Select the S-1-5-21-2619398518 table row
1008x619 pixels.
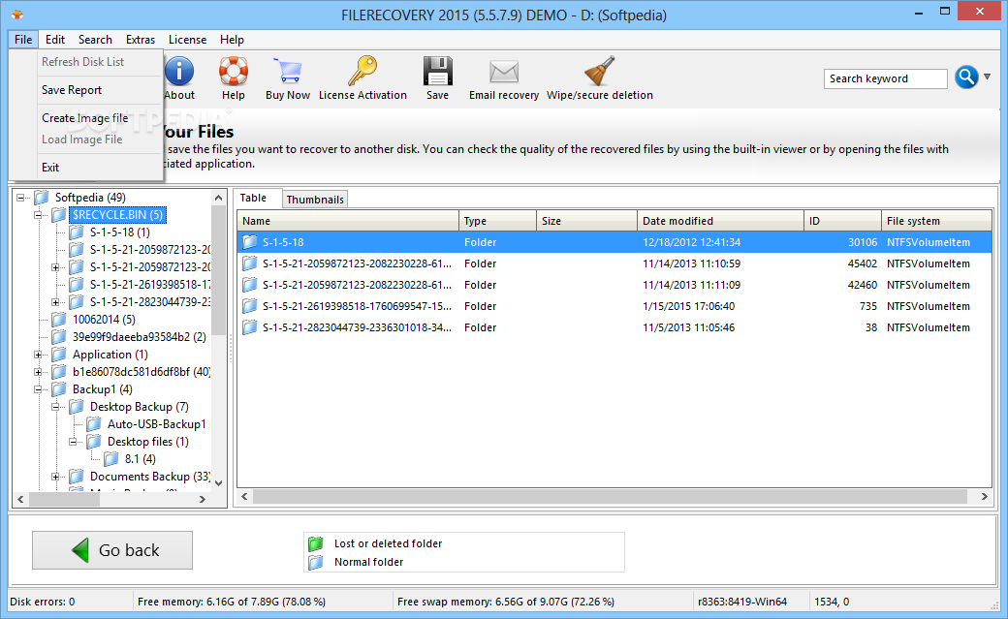click(614, 306)
